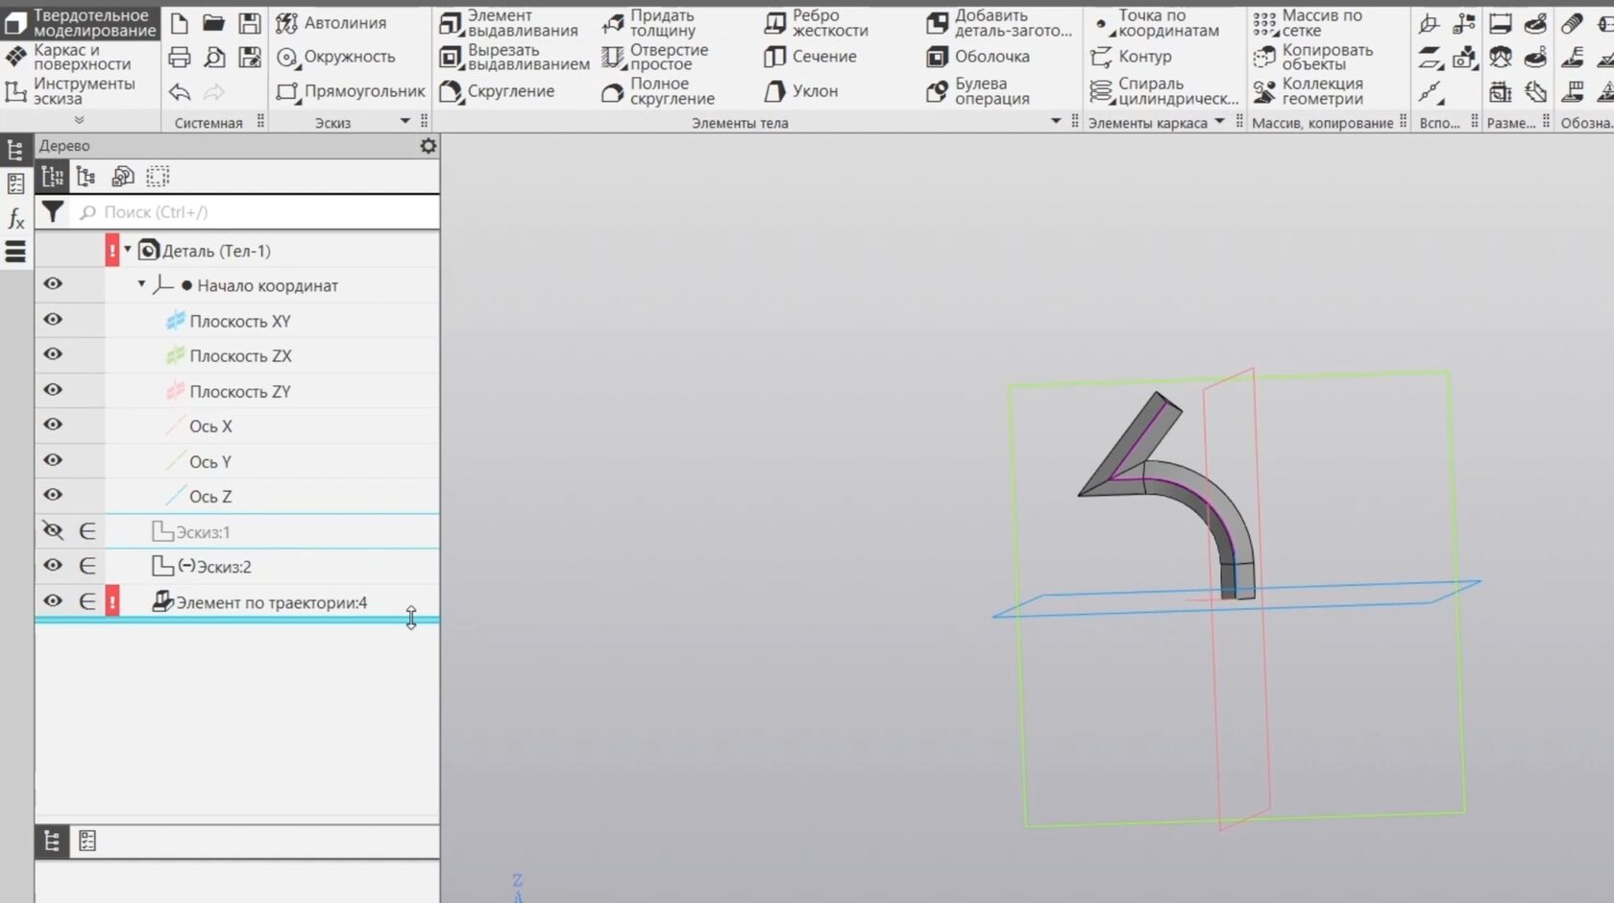Show the hidden Эскиз:1 sketch

click(x=53, y=531)
